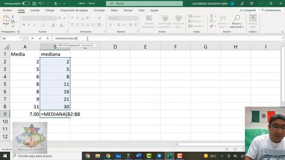Toggle italic K formatting

pyautogui.click(x=28, y=25)
